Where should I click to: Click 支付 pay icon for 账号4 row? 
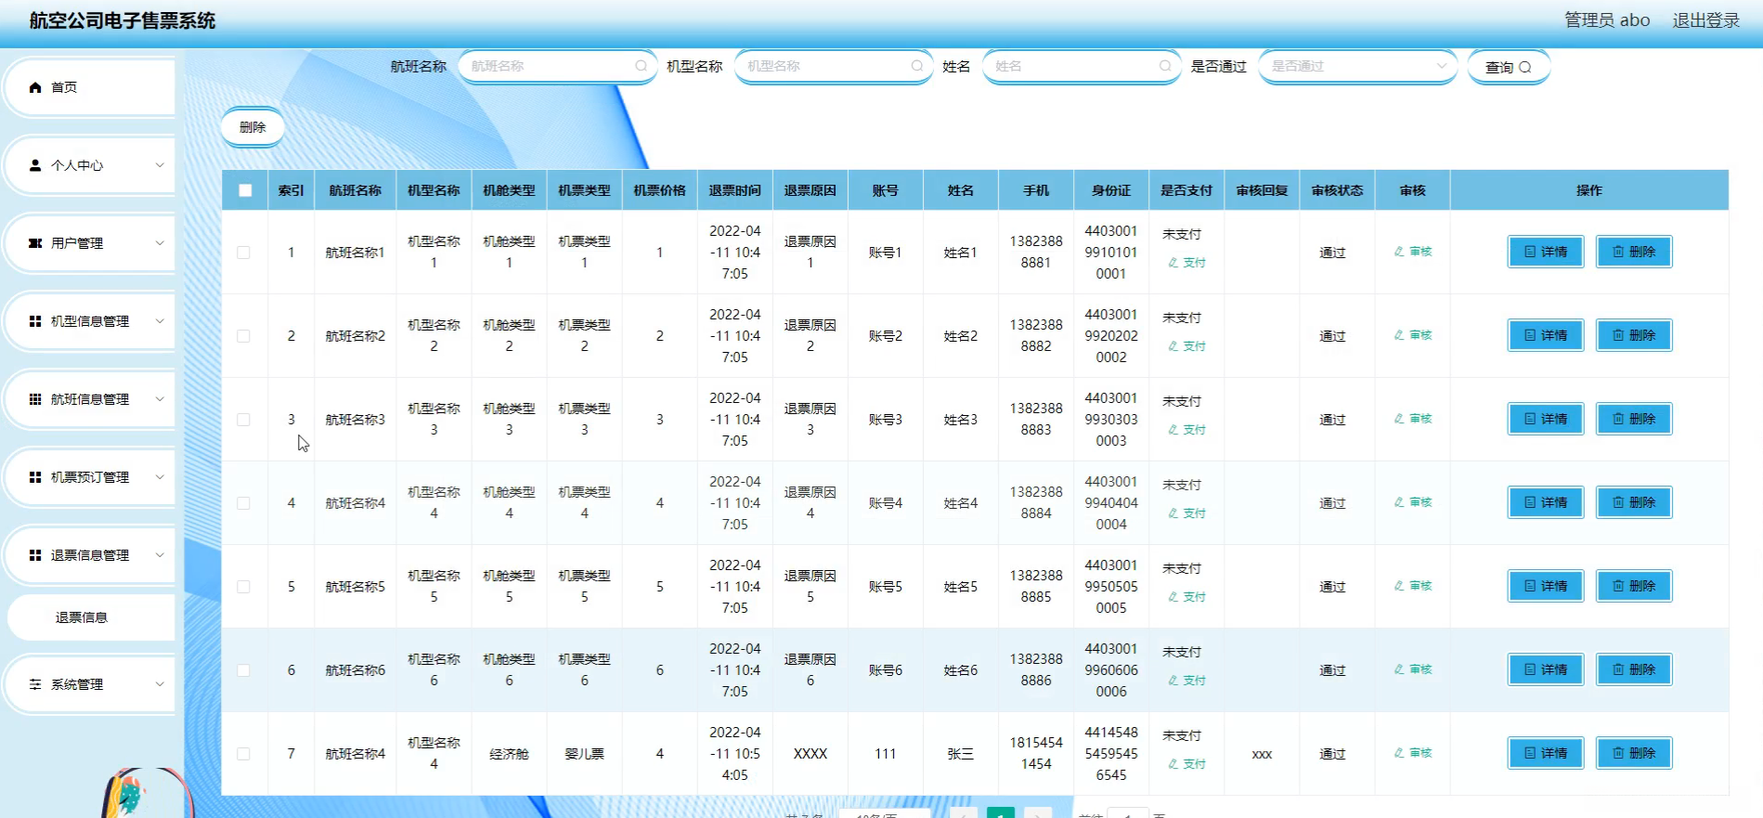1173,513
